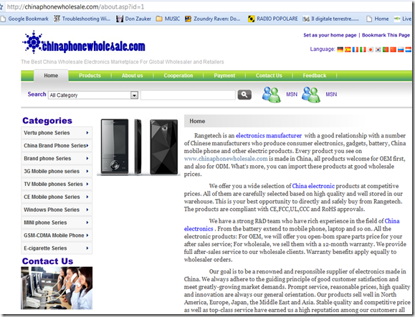Open the Don Zauker bookmark
415x317 pixels.
(x=133, y=19)
